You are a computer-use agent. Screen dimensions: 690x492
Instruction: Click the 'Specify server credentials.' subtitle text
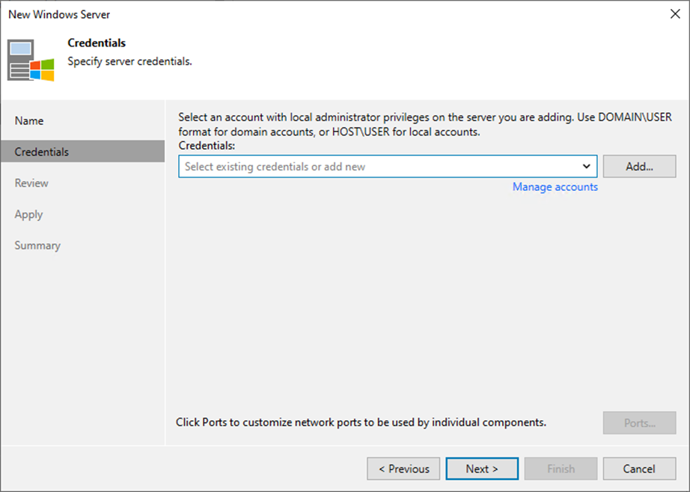(x=129, y=61)
